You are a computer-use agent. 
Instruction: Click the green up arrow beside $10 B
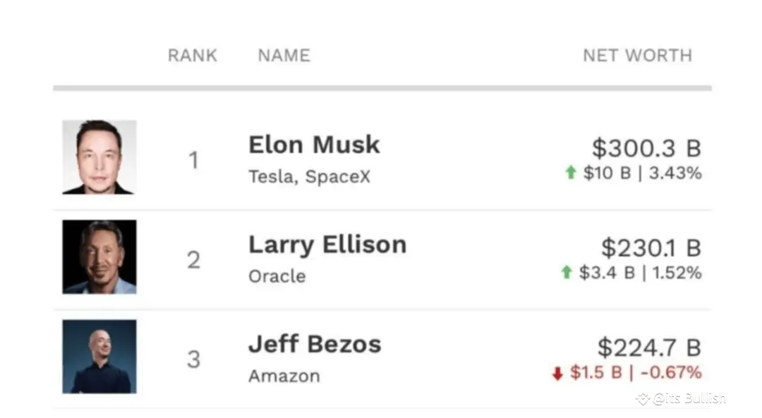pos(571,173)
